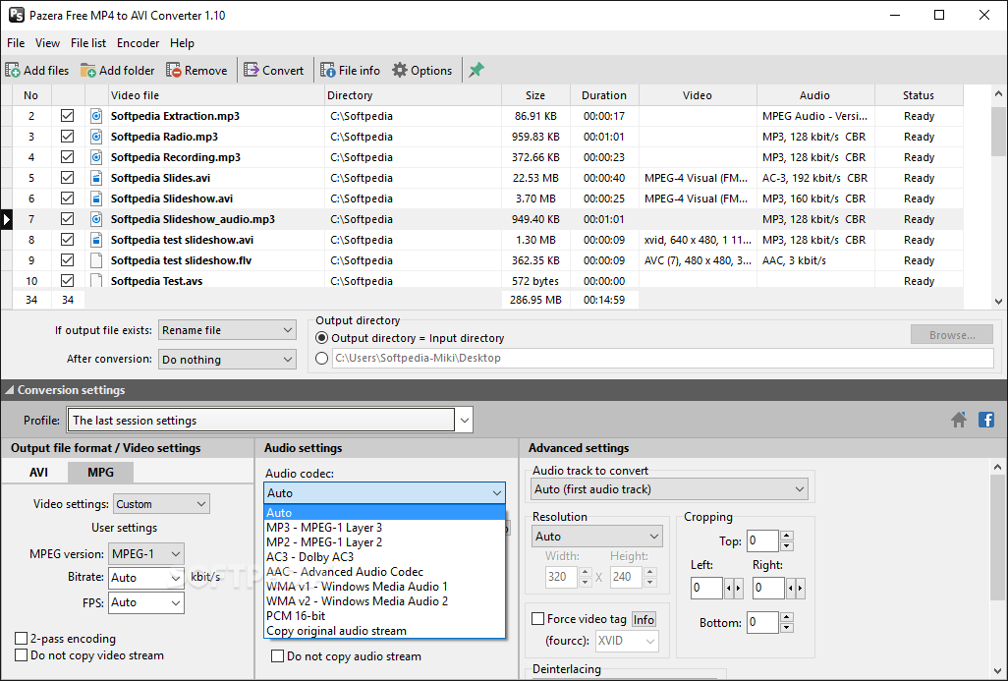Click the Remove toolbar icon
The width and height of the screenshot is (1008, 681).
click(174, 70)
